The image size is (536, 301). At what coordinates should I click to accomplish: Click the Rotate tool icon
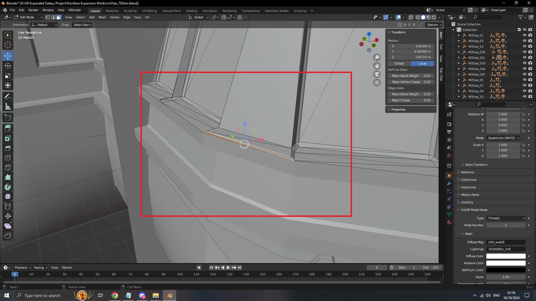(x=8, y=66)
